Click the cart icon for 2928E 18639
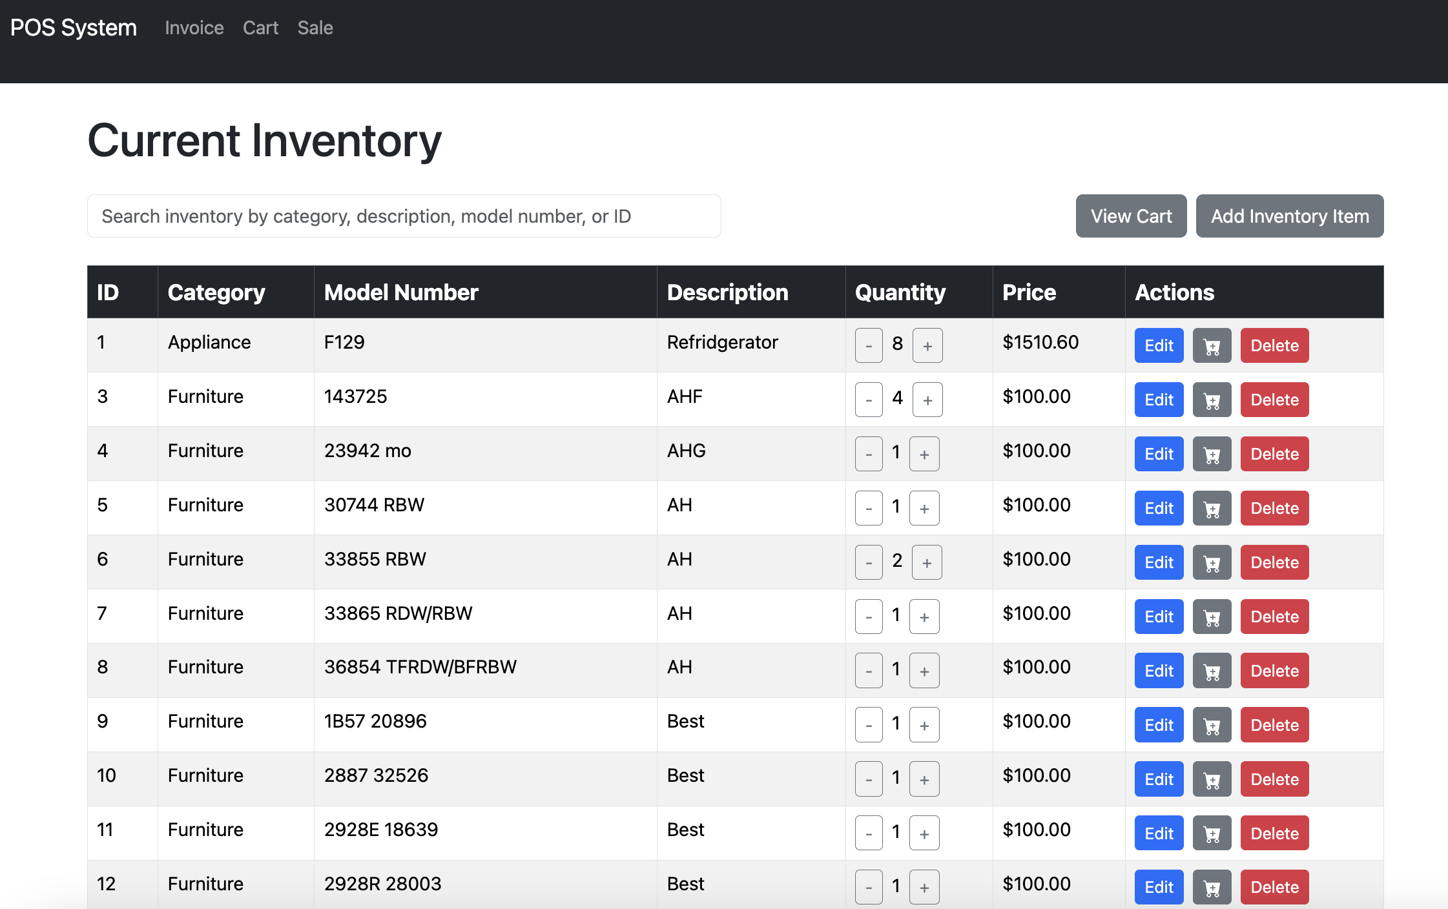The width and height of the screenshot is (1448, 909). pos(1212,833)
